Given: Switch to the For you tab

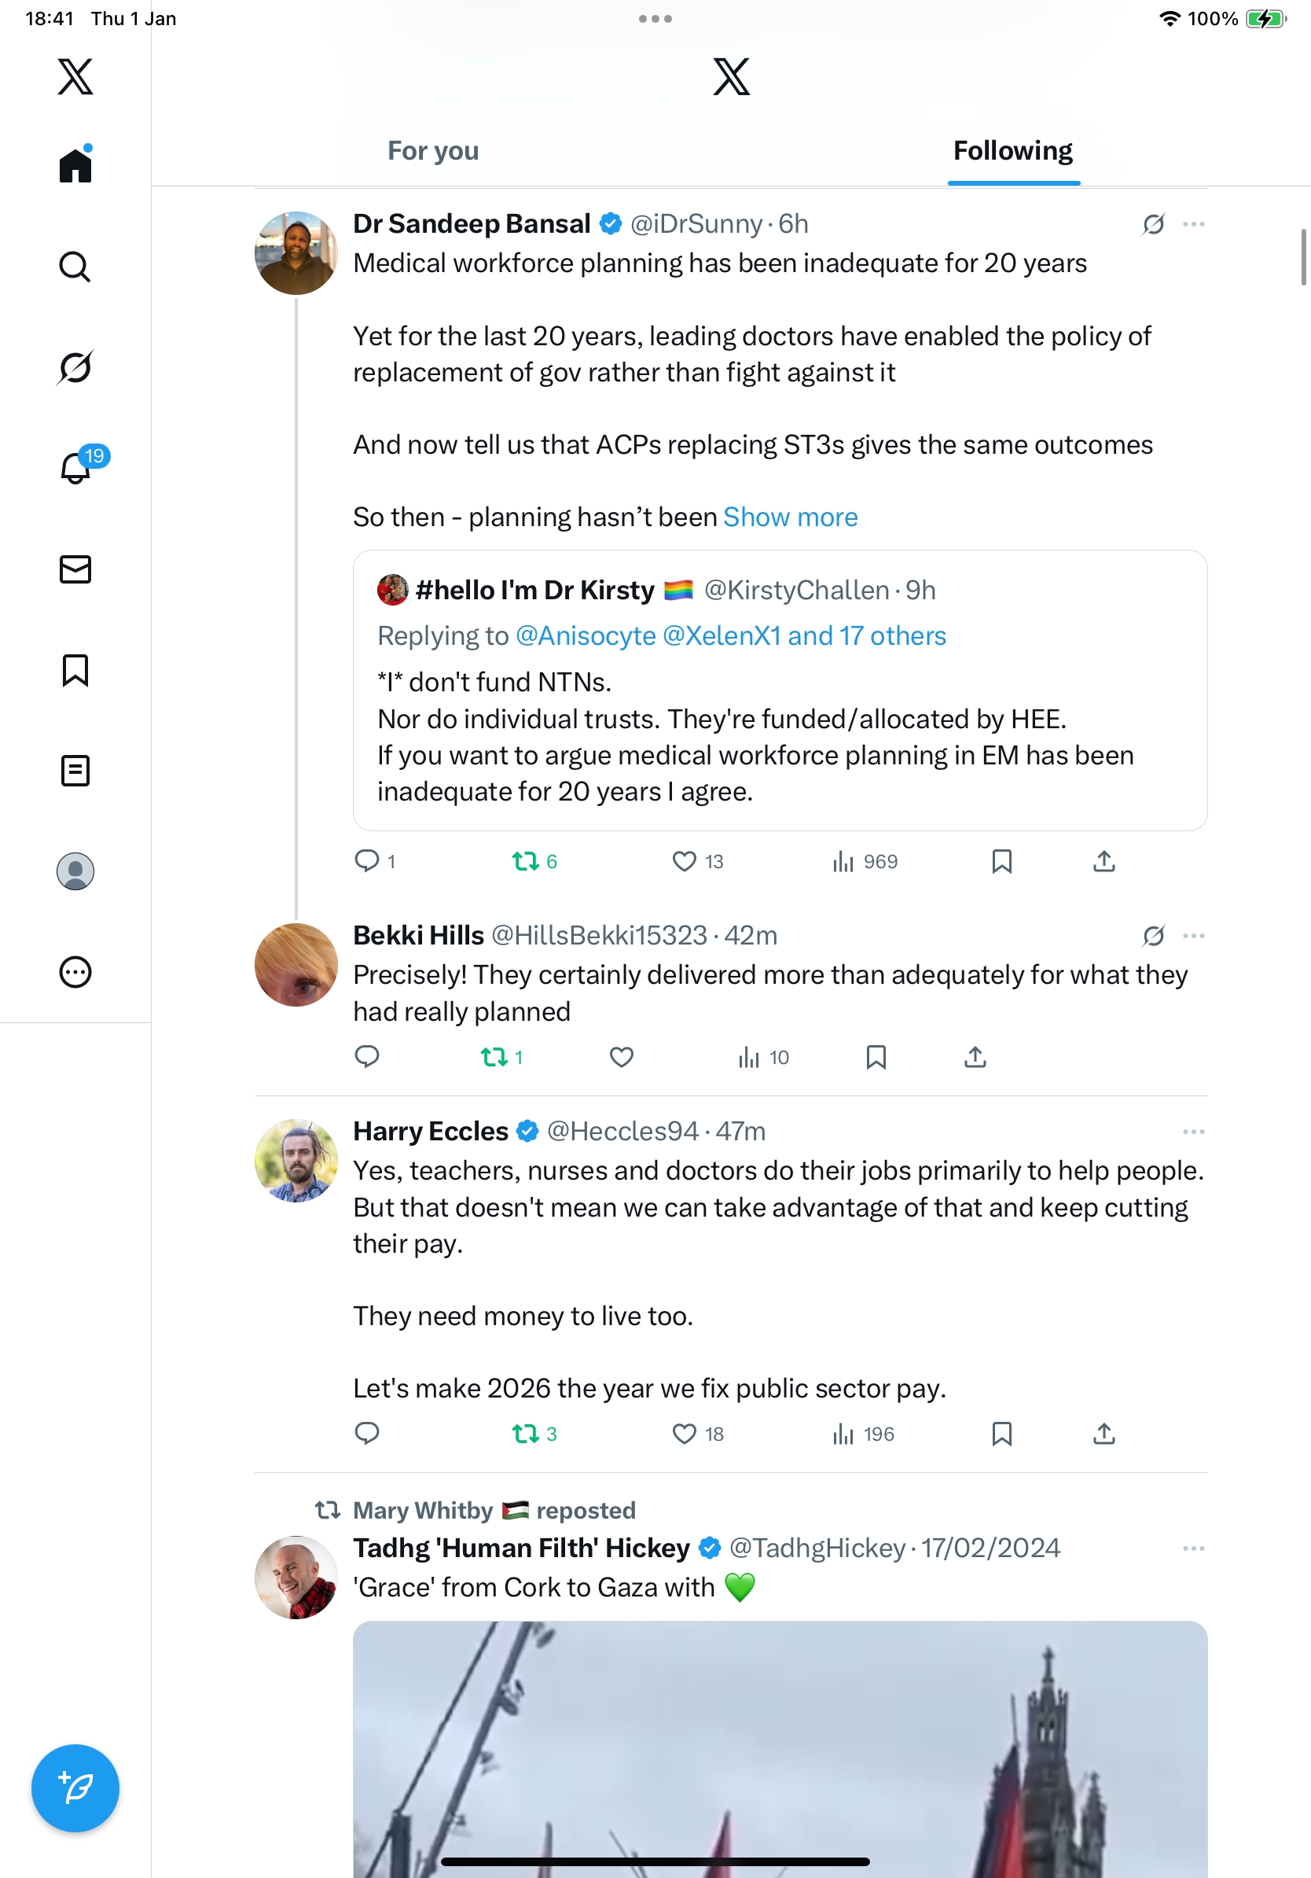Looking at the screenshot, I should 433,151.
